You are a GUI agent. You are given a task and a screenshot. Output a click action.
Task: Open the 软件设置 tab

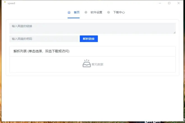[96, 12]
